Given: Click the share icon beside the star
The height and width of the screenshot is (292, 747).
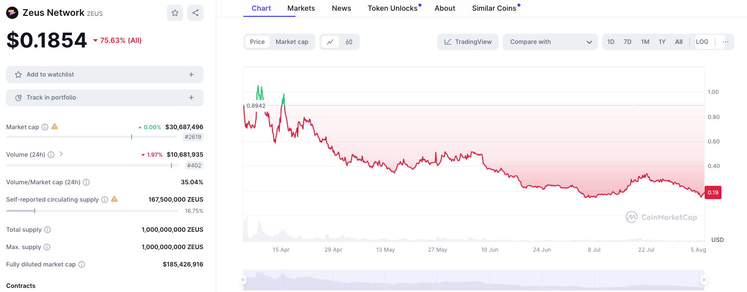Looking at the screenshot, I should tap(195, 13).
